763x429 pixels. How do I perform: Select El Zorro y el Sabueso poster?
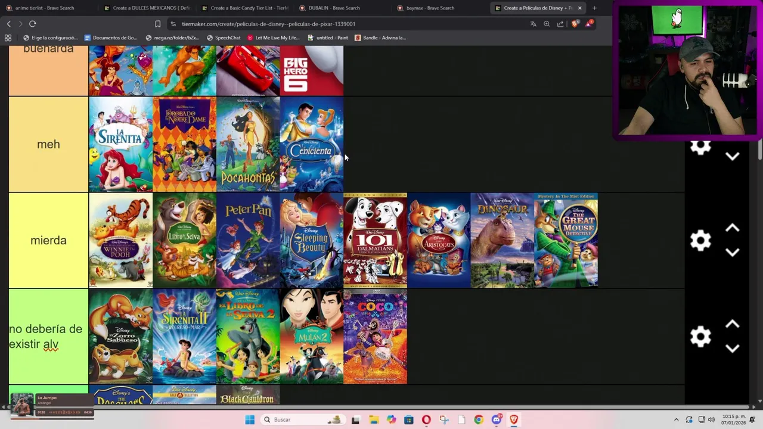point(120,337)
